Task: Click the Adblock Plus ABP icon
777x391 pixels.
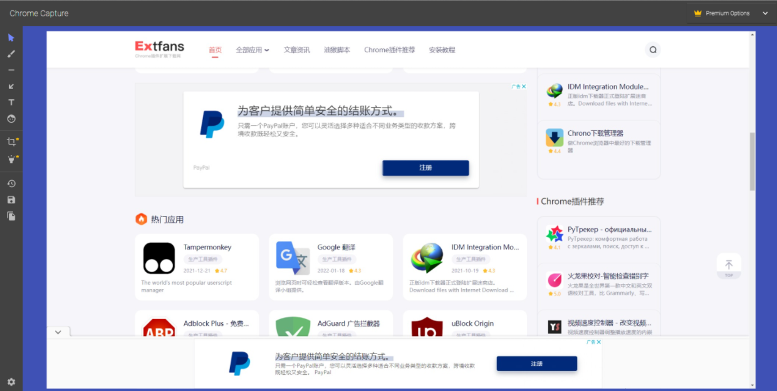Action: (x=159, y=328)
